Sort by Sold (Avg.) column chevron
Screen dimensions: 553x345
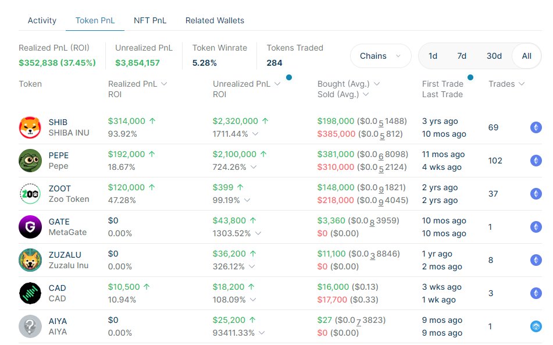[366, 94]
